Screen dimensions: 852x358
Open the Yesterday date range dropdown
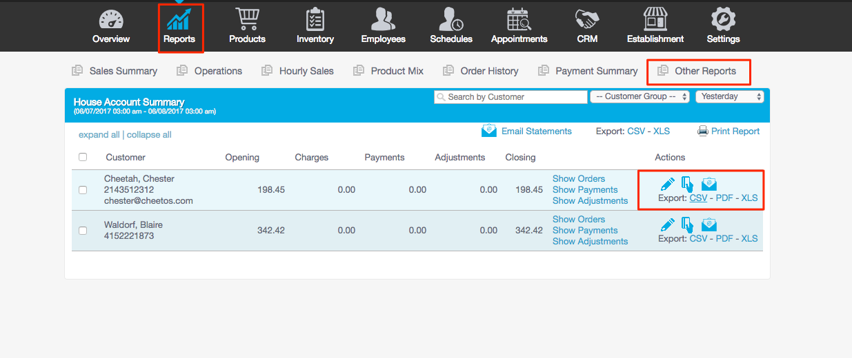point(729,97)
